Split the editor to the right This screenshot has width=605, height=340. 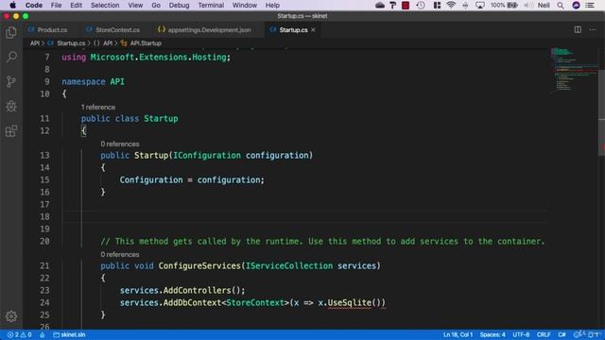pyautogui.click(x=578, y=29)
